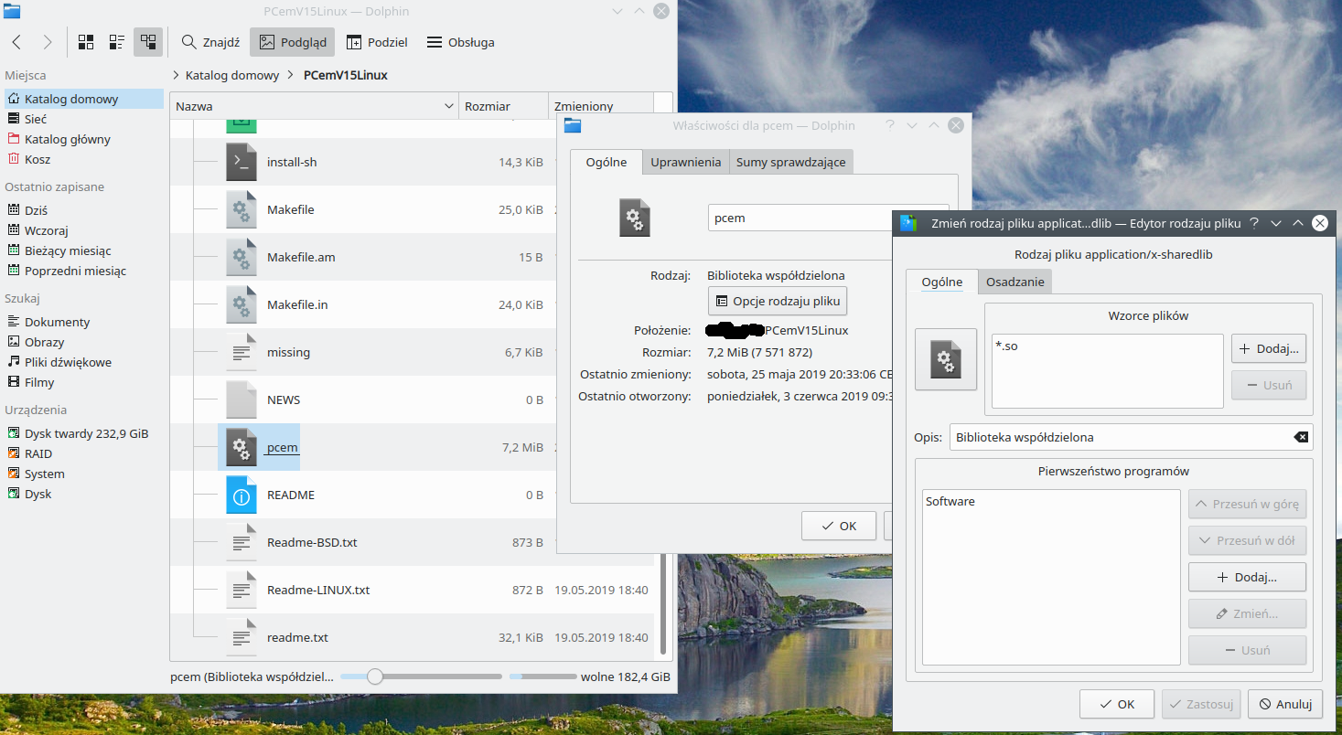Switch to the Osadzanie tab
This screenshot has height=735, width=1342.
1015,282
